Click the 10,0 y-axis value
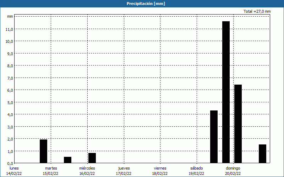 click(9, 41)
